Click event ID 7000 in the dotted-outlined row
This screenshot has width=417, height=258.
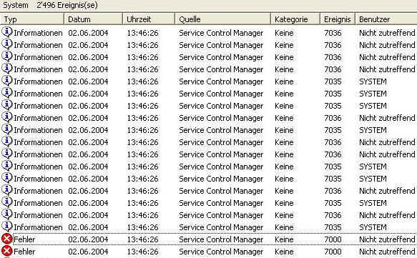coord(333,239)
